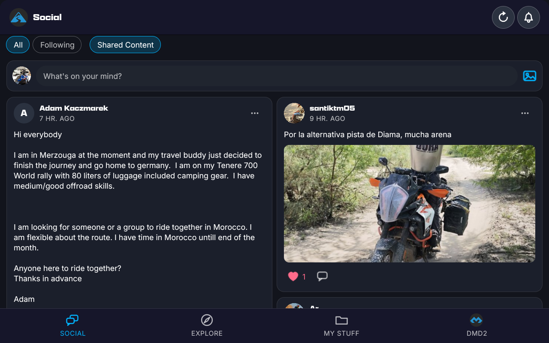Open the options menu on santiktm05's post
This screenshot has height=343, width=549.
[525, 113]
